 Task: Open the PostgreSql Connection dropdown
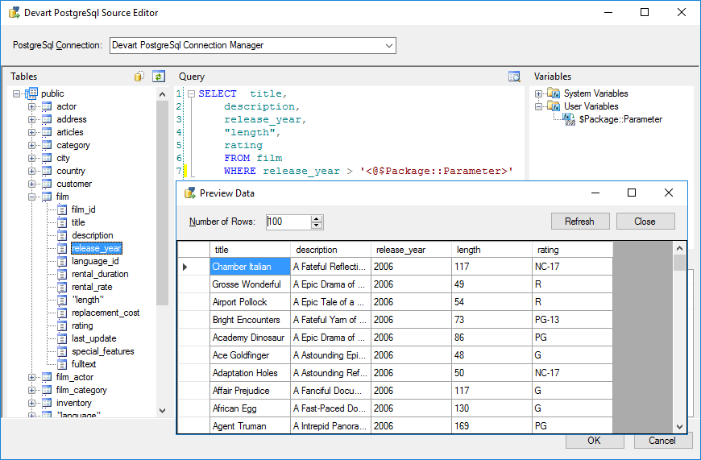389,46
